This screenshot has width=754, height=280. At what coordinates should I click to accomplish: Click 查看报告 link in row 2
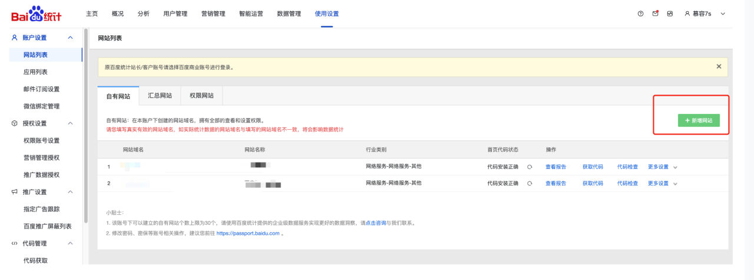click(x=555, y=184)
